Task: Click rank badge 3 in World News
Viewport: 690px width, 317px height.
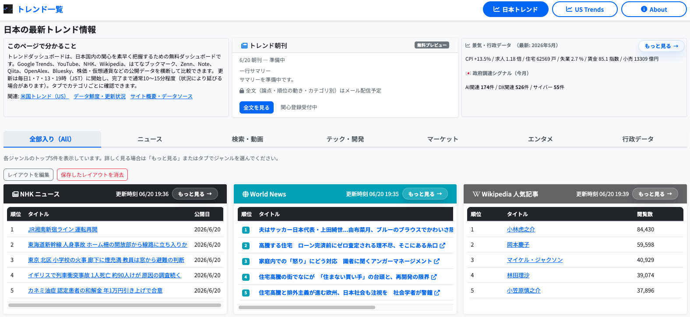Action: 246,262
